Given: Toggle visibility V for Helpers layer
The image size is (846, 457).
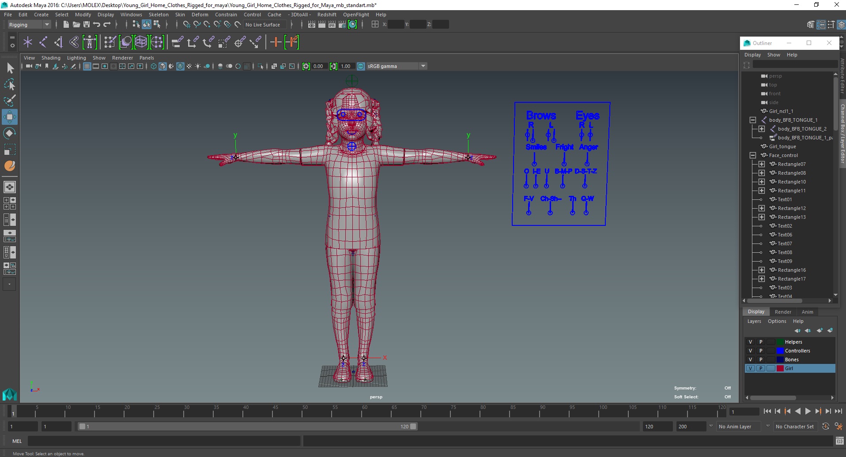Looking at the screenshot, I should click(750, 342).
